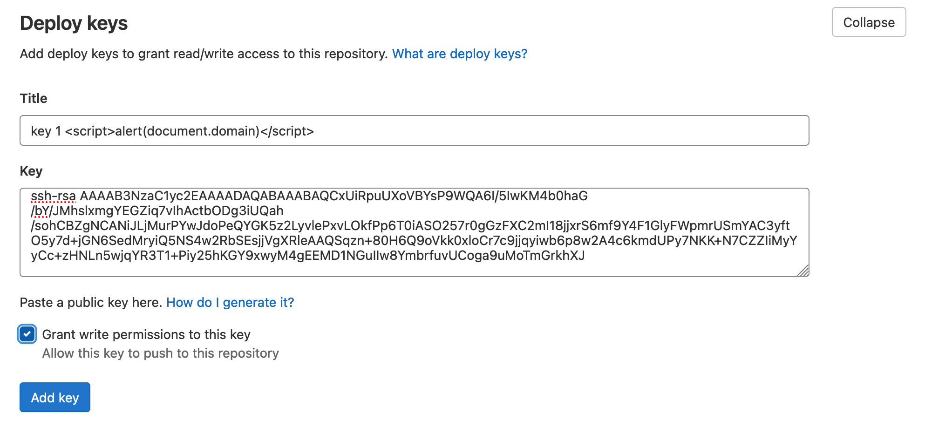Image resolution: width=925 pixels, height=421 pixels.
Task: Click the "Key" field label
Action: pyautogui.click(x=31, y=171)
